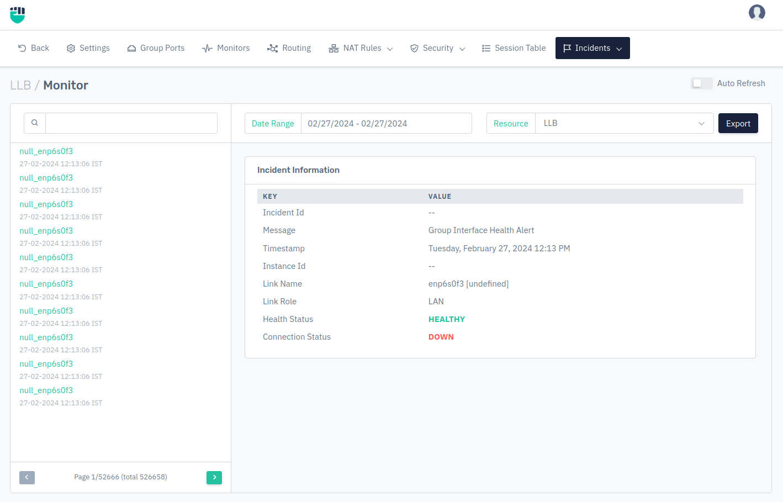Click the link name enp6s0f3 [undefined]
Image resolution: width=783 pixels, height=502 pixels.
468,284
